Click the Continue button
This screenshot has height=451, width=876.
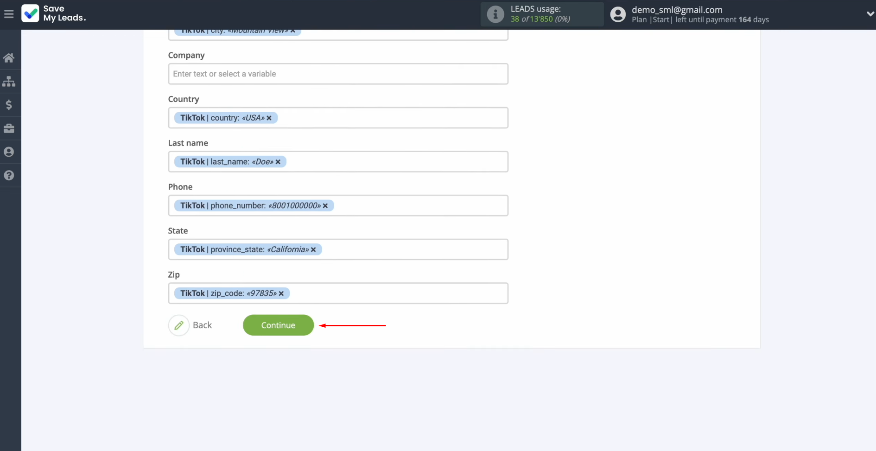pyautogui.click(x=278, y=325)
